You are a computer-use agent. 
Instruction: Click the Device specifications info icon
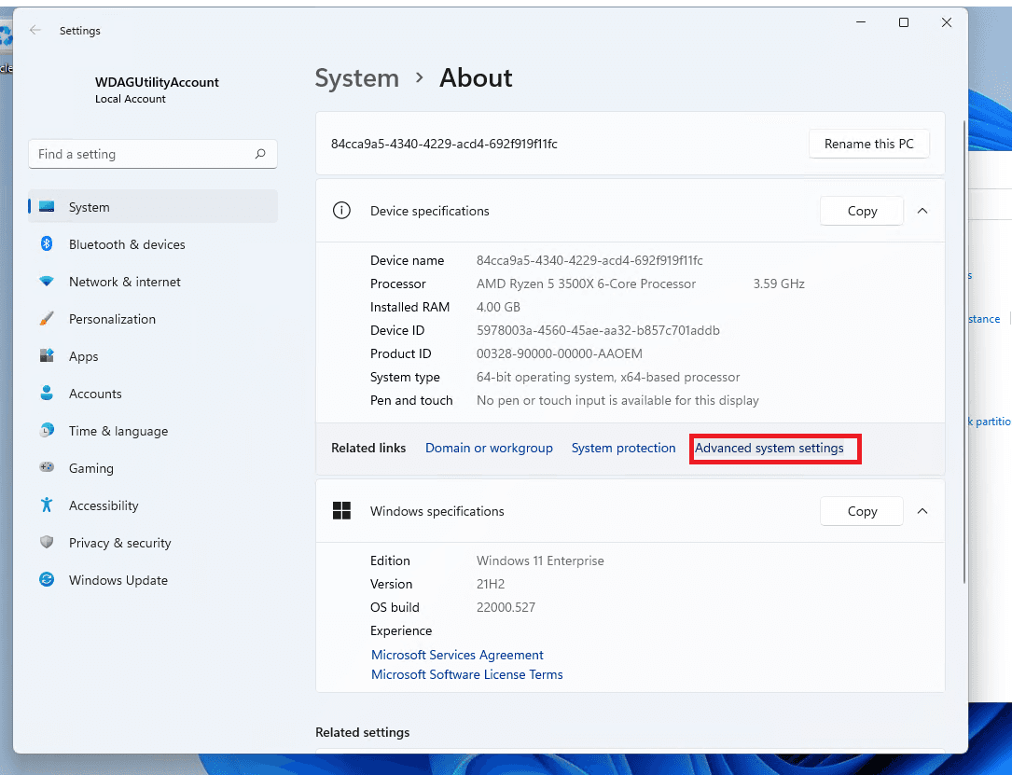[x=341, y=211]
